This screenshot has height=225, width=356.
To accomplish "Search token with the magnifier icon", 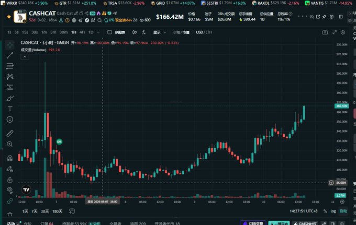I will (x=99, y=20).
